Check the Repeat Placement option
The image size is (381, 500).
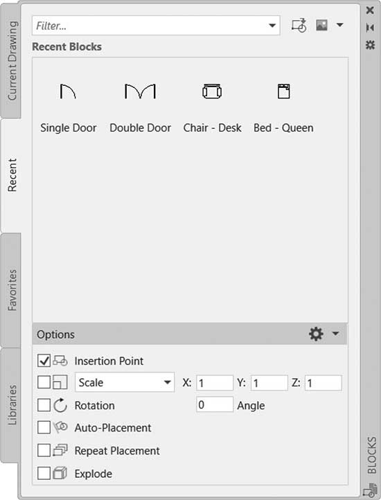pos(44,451)
